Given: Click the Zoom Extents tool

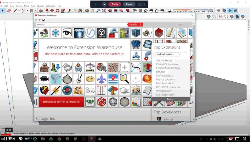Looking at the screenshot, I should 104,11.
